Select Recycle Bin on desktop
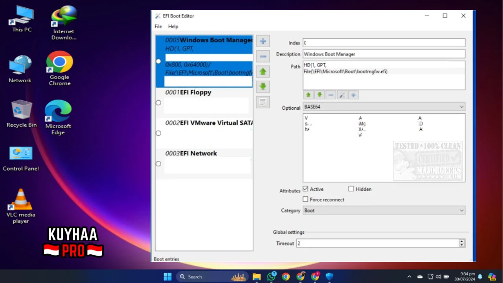This screenshot has width=503, height=283. pos(22,114)
